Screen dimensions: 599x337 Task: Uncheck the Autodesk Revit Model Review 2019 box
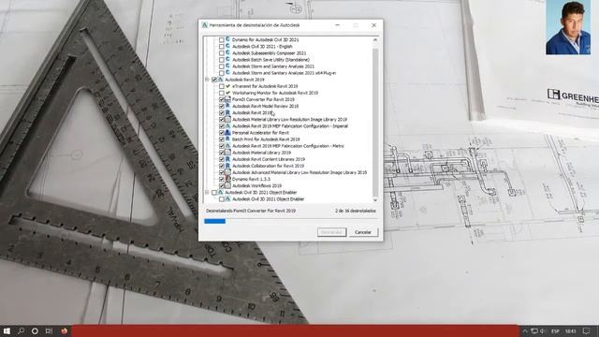tap(222, 106)
